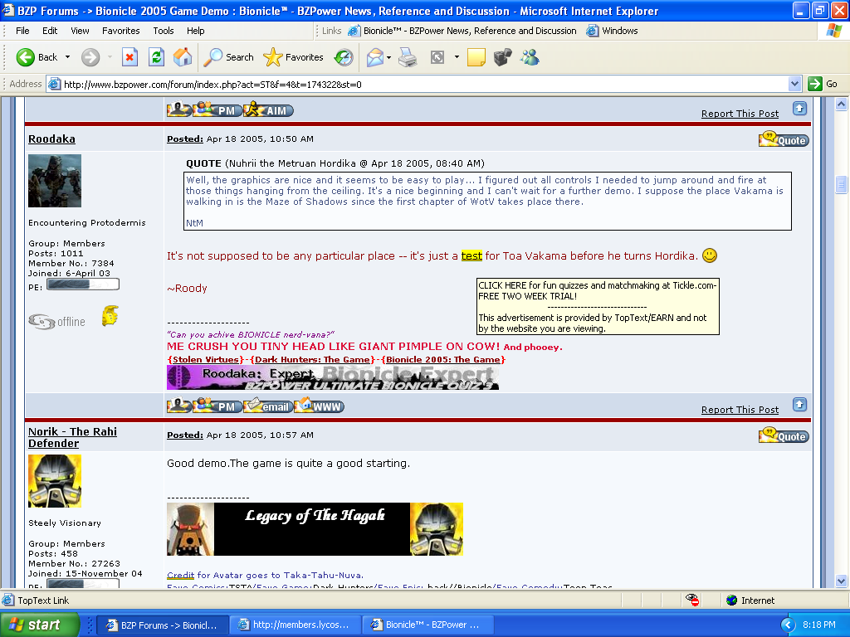Click the Legacy of The Hagah banner
850x637 pixels.
tap(315, 528)
